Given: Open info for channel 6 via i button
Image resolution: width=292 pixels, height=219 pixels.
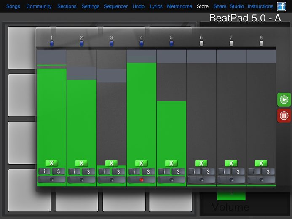Looking at the screenshot, I should coord(194,171).
